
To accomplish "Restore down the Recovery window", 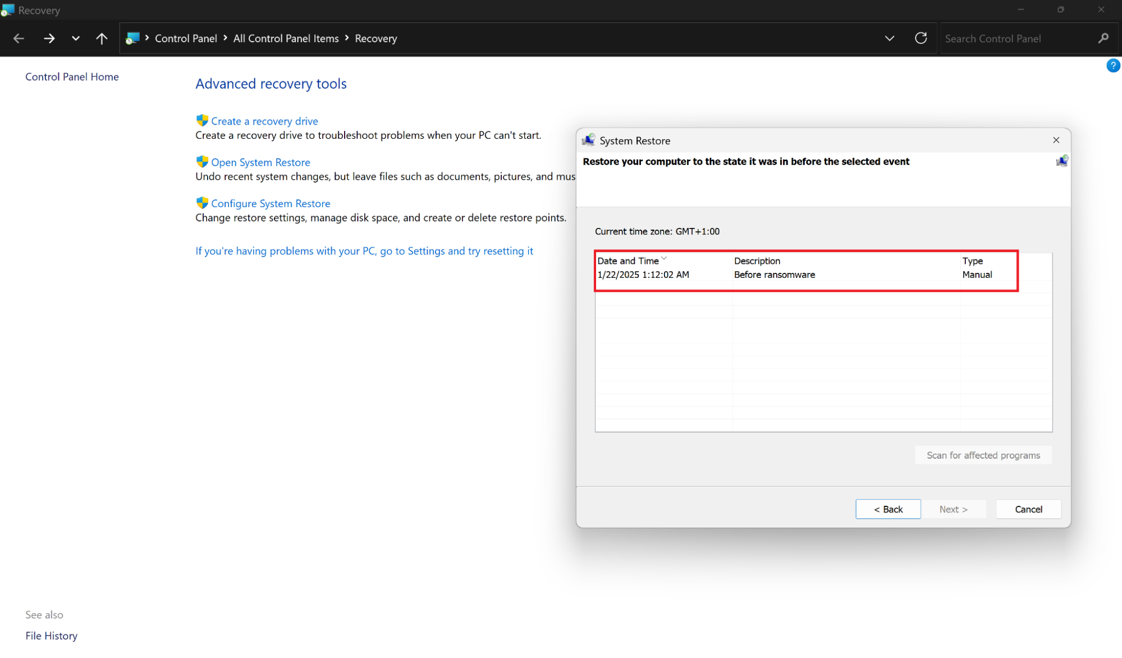I will click(x=1061, y=10).
